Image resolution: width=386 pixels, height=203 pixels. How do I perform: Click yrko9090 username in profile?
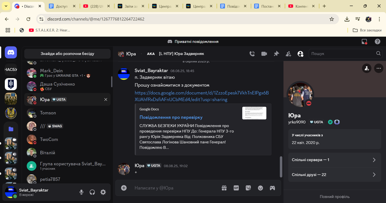coord(297,122)
